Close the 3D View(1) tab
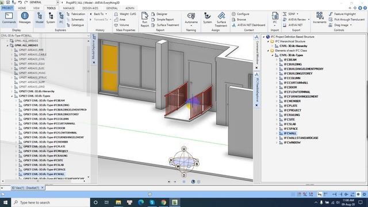Screen dimensions: 368x207 [x=43, y=187]
